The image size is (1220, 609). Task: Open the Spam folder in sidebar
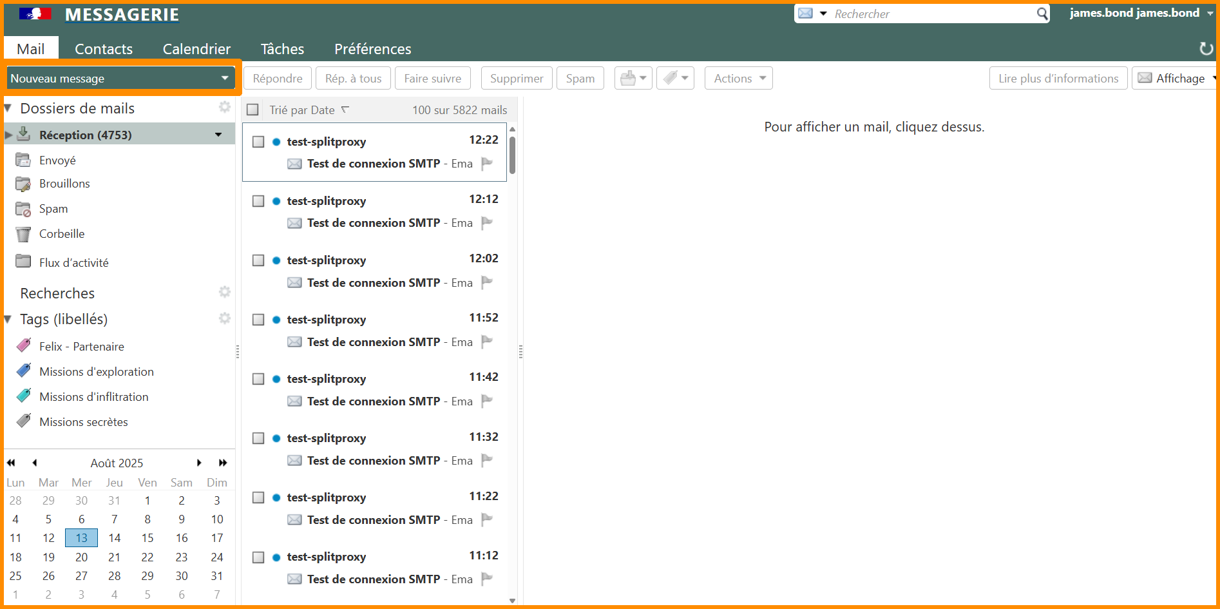tap(53, 209)
